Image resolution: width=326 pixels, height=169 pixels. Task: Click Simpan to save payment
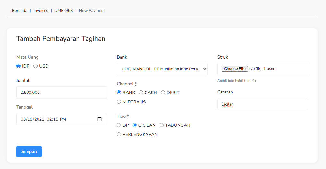point(29,151)
